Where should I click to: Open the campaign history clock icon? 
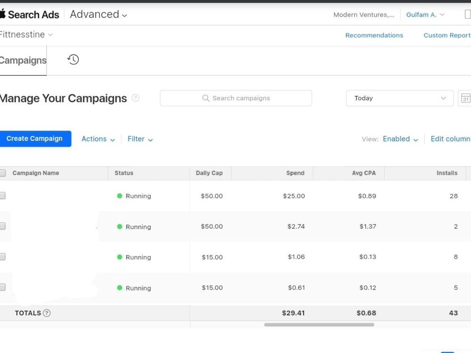tap(73, 59)
